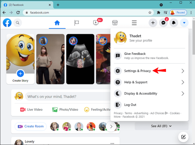Open Messenger chats icon
The height and width of the screenshot is (145, 195).
[163, 23]
